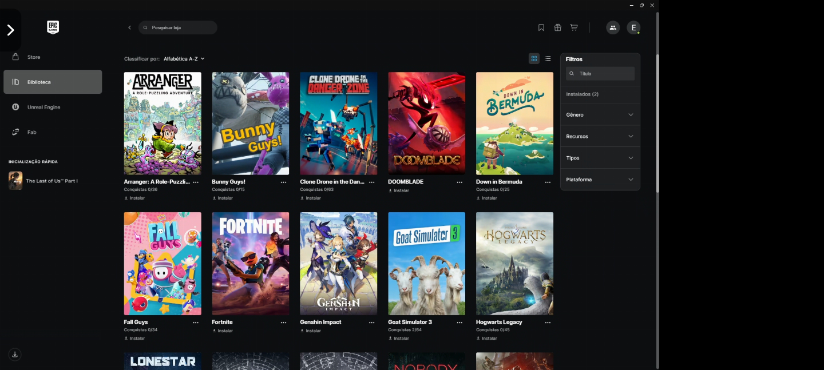824x370 pixels.
Task: Open Unreal Engine in the sidebar
Action: [53, 107]
